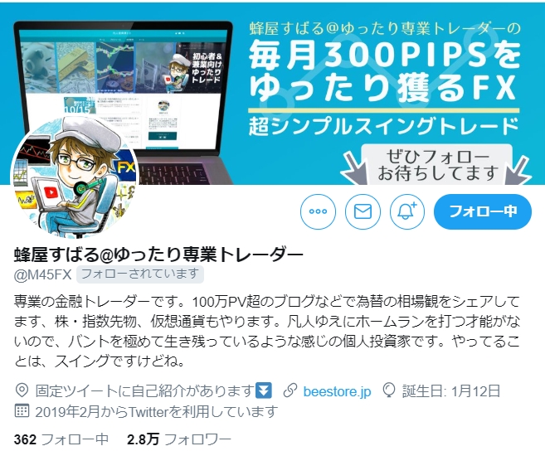Click the location pin icon
The image size is (545, 451).
22,390
